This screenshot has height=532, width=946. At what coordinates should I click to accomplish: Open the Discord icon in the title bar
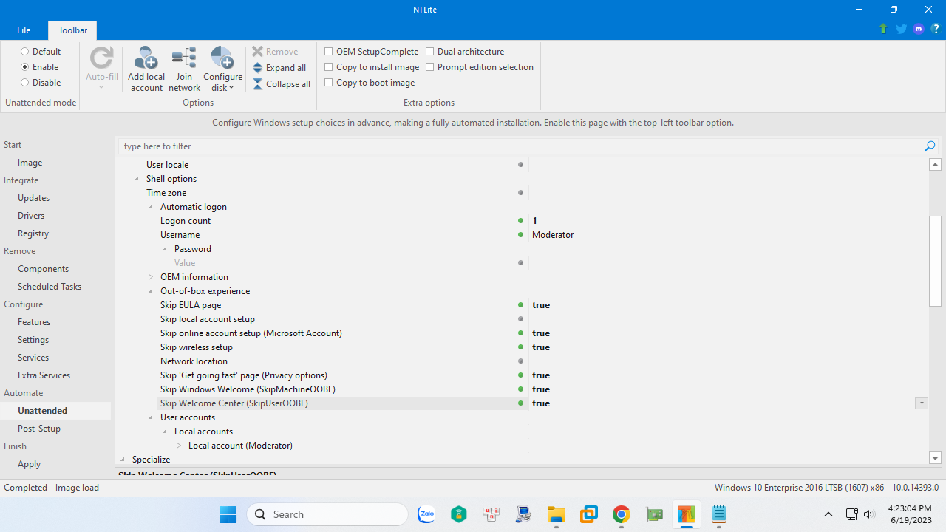919,29
